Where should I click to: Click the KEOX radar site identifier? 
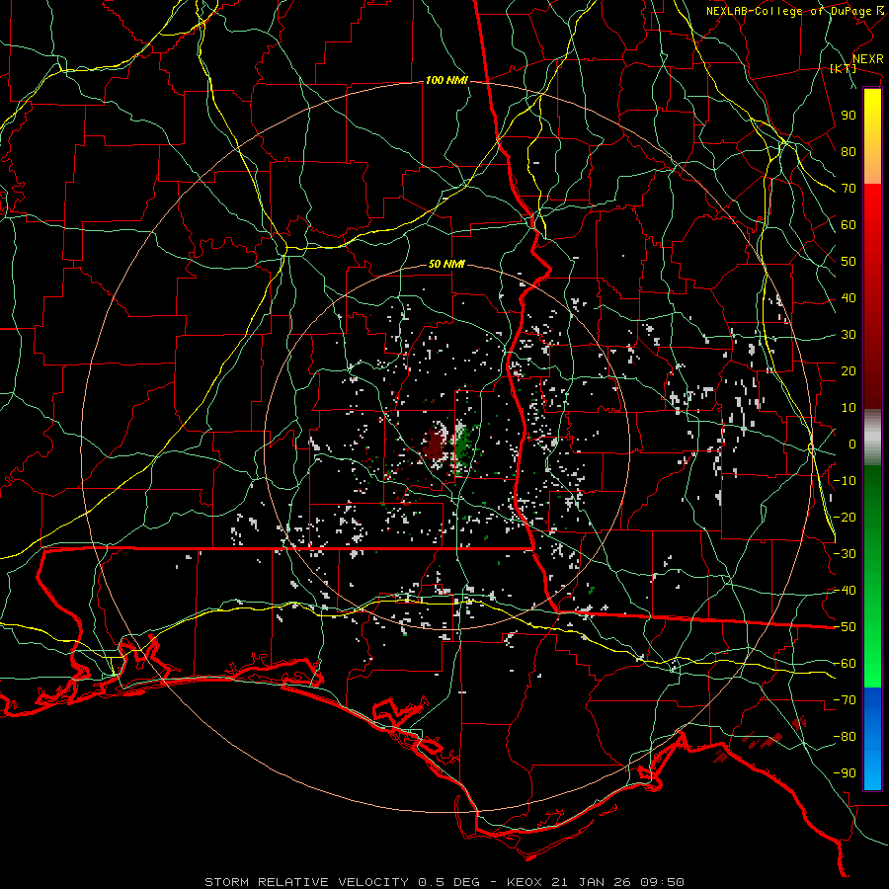click(525, 882)
